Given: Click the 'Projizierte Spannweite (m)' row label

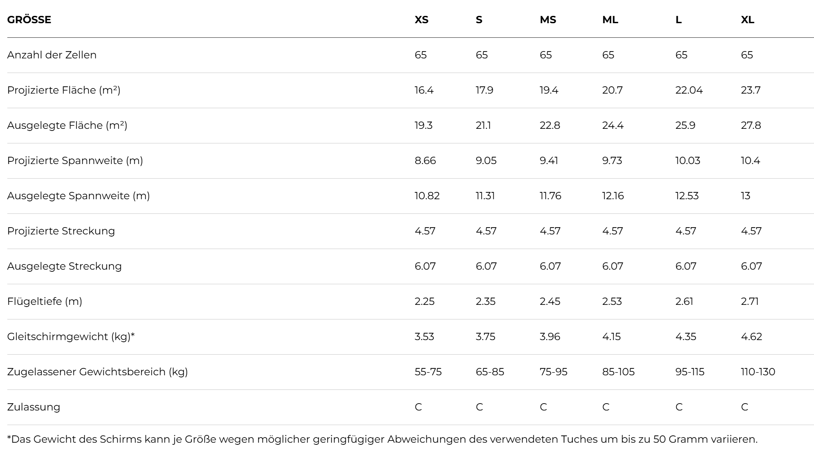Looking at the screenshot, I should coord(75,161).
